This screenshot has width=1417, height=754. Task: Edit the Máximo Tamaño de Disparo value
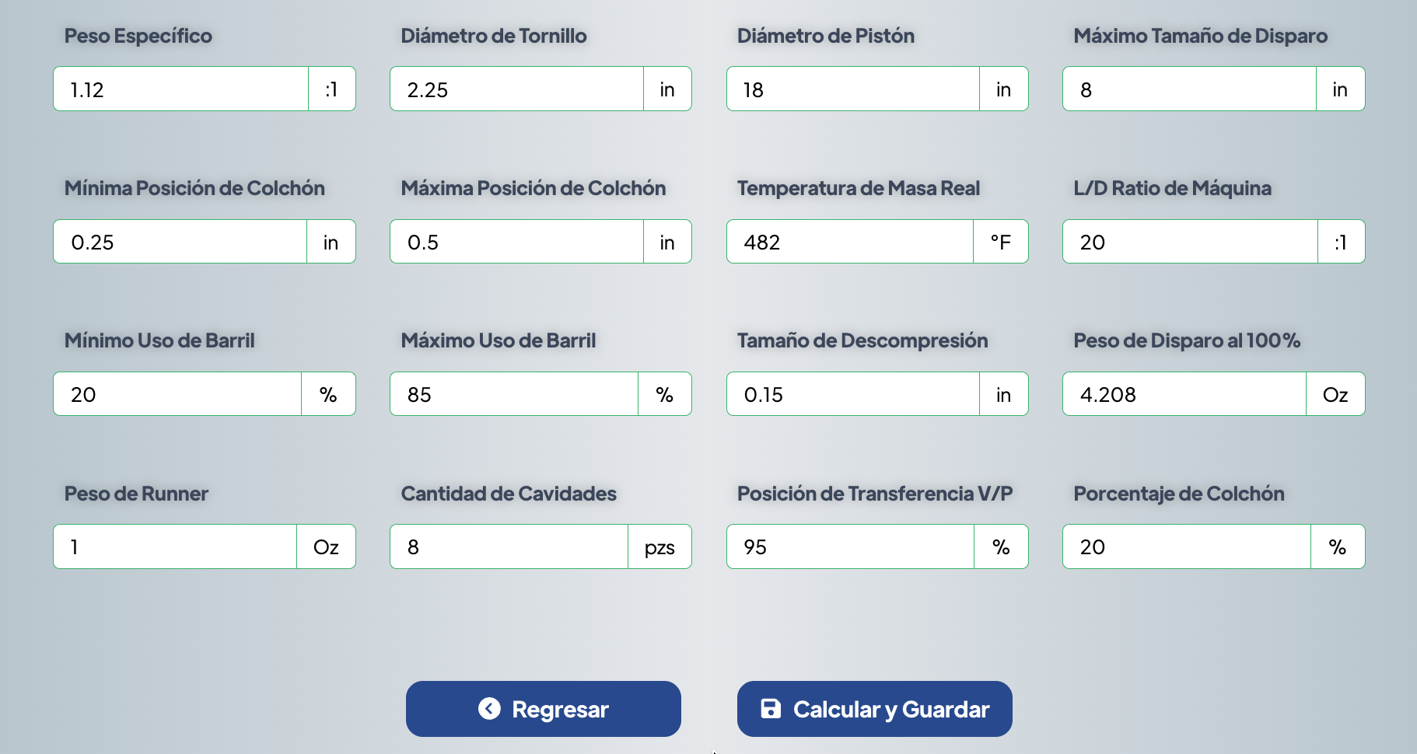tap(1189, 89)
